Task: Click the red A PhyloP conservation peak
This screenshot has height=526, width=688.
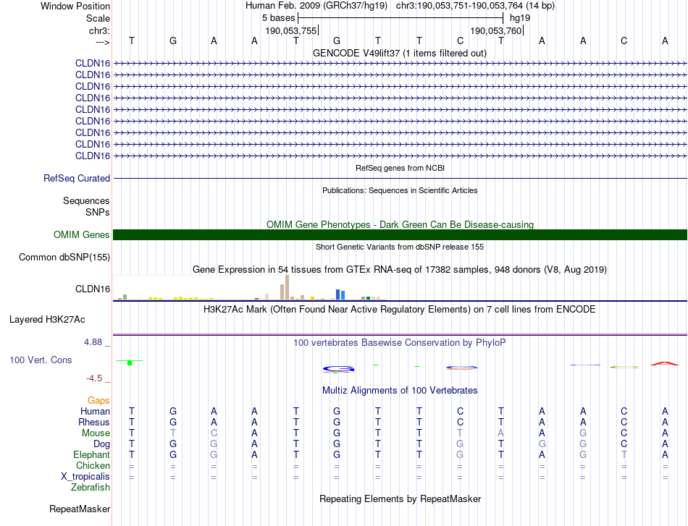Action: tap(665, 363)
